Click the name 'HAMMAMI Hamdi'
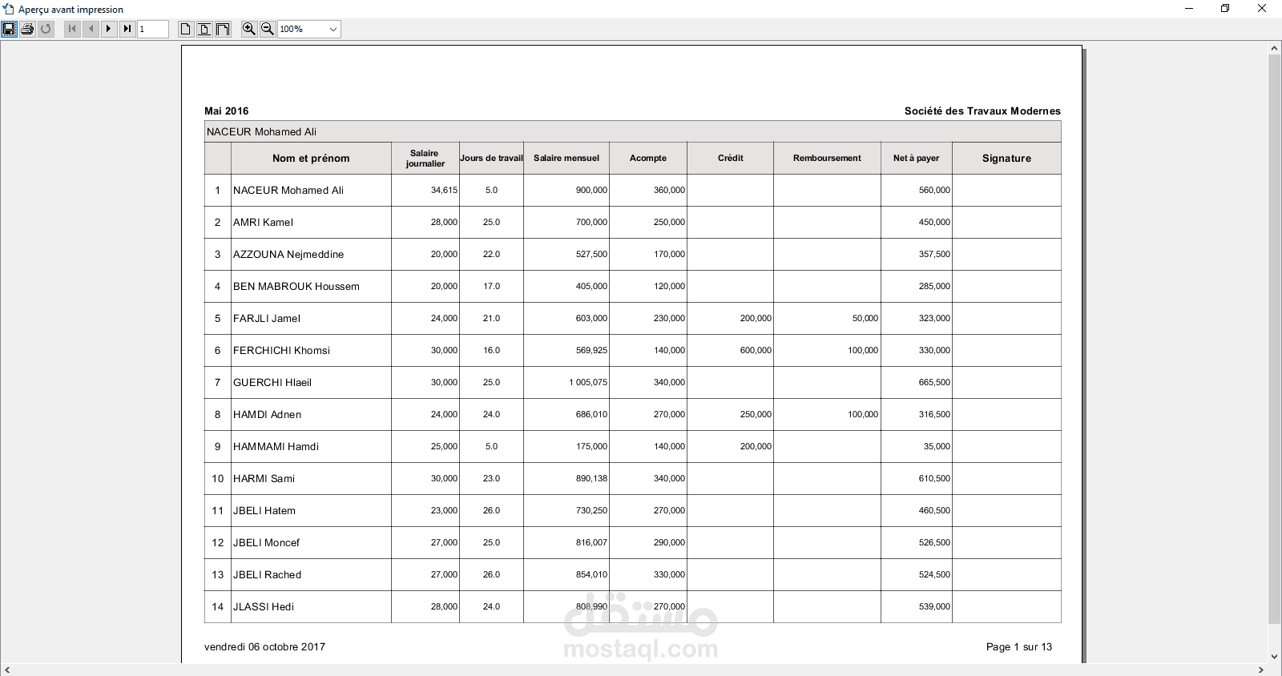Viewport: 1282px width, 676px height. click(276, 446)
